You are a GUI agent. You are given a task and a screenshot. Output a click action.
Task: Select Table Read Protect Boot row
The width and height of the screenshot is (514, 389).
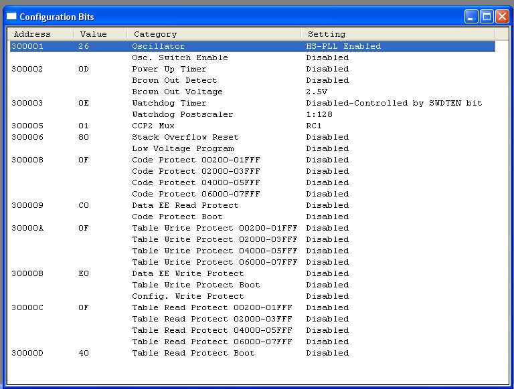pyautogui.click(x=193, y=353)
